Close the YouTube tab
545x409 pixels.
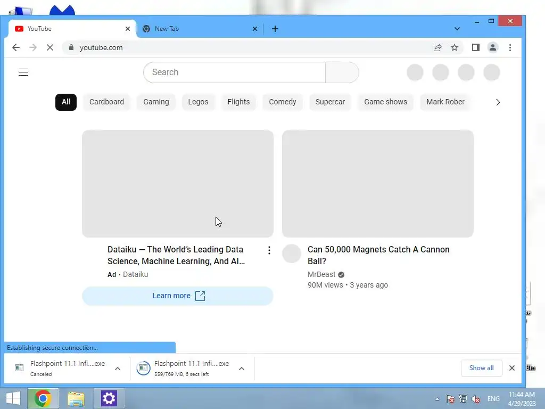coord(128,29)
